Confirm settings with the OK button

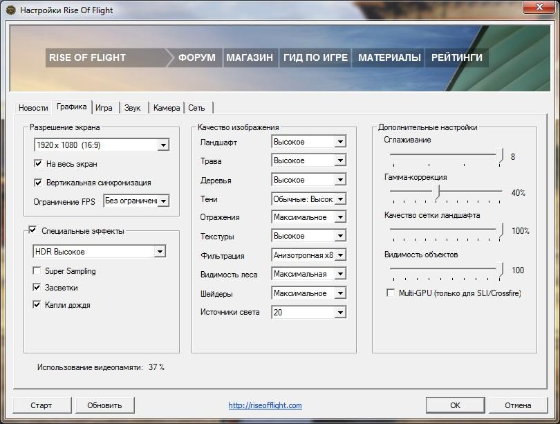click(x=455, y=405)
